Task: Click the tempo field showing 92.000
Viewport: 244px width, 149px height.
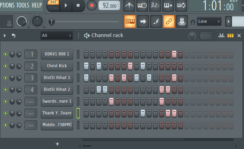Action: tap(109, 6)
